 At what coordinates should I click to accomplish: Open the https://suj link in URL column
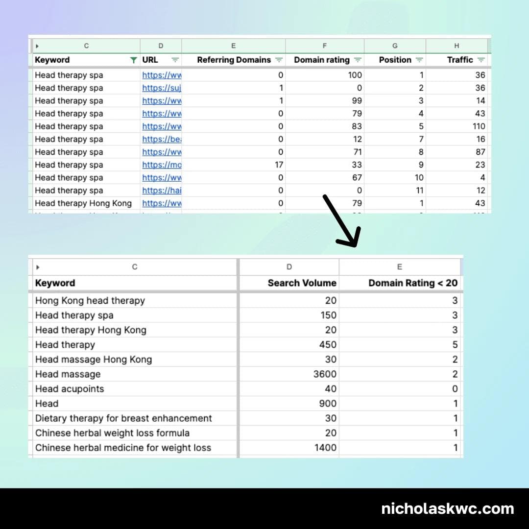162,88
